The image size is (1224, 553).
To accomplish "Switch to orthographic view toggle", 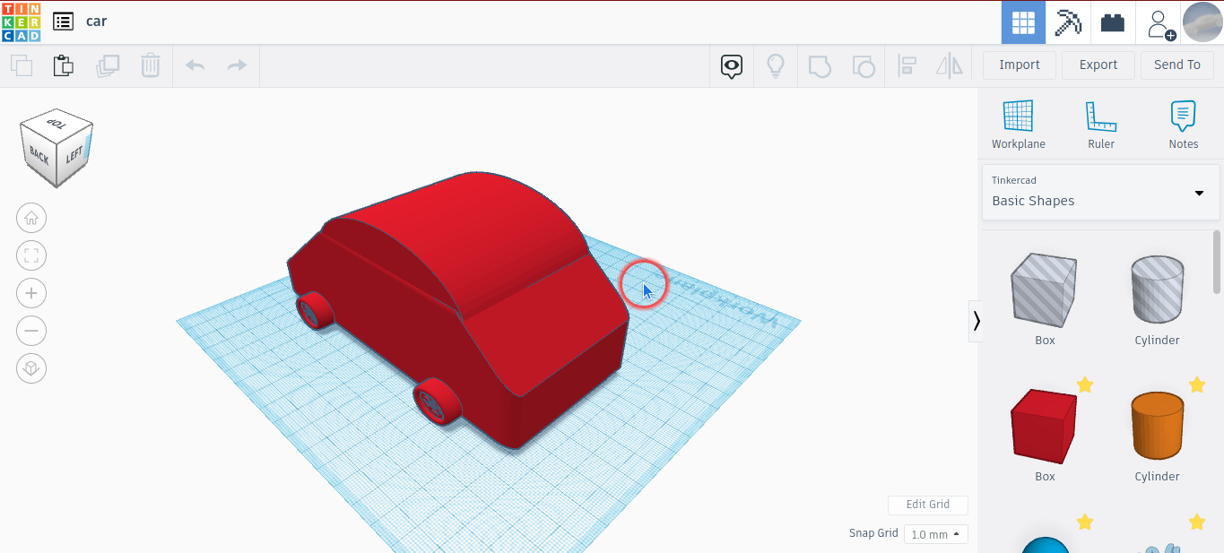I will (31, 368).
